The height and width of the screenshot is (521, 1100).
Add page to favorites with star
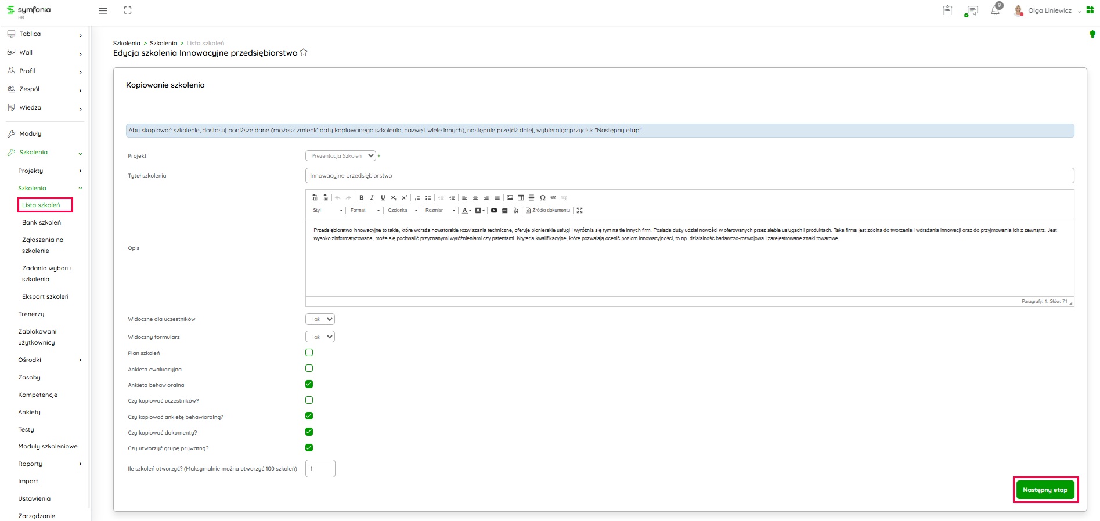point(304,53)
